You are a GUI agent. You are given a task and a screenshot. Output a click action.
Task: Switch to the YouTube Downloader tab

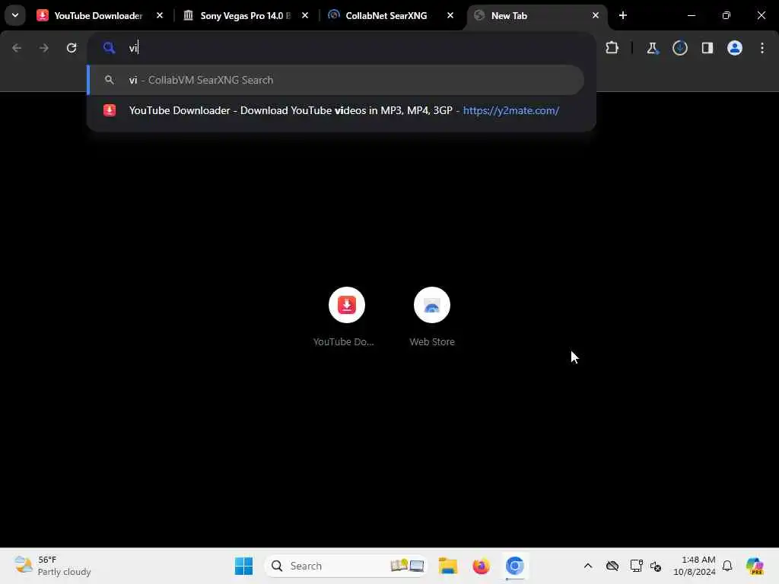click(x=98, y=16)
